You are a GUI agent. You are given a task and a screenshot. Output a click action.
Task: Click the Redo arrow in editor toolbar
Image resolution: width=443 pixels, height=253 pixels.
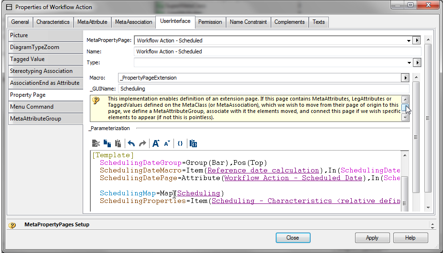pos(142,143)
